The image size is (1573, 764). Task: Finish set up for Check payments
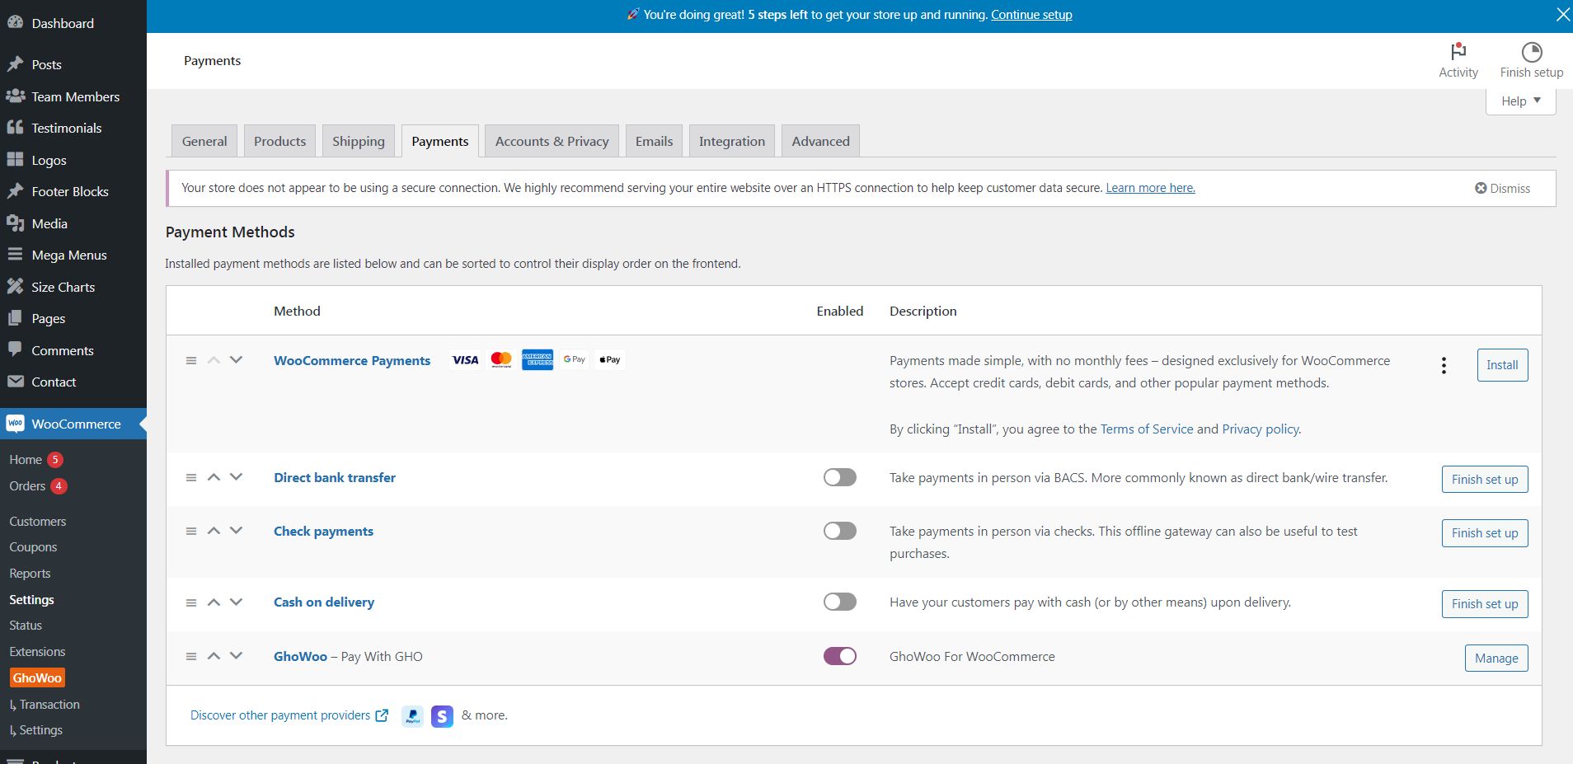(1484, 533)
